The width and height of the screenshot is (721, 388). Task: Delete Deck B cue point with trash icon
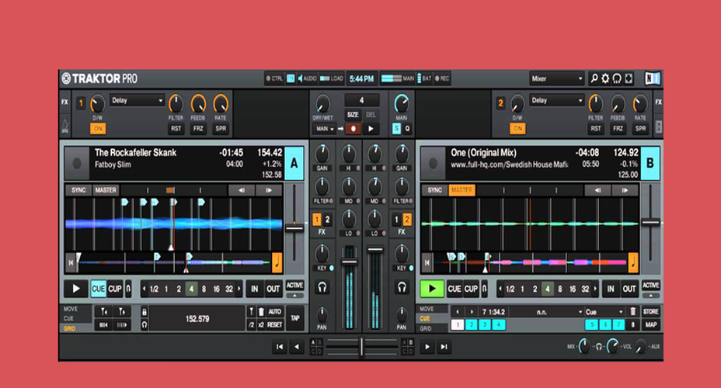pyautogui.click(x=632, y=312)
